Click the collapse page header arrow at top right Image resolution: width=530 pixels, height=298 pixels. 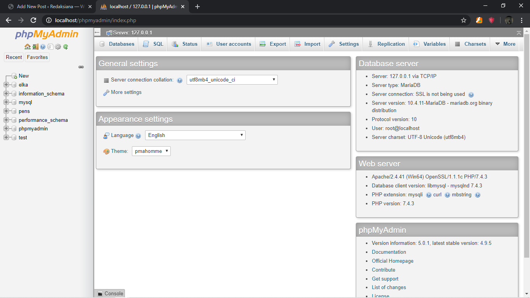(519, 33)
